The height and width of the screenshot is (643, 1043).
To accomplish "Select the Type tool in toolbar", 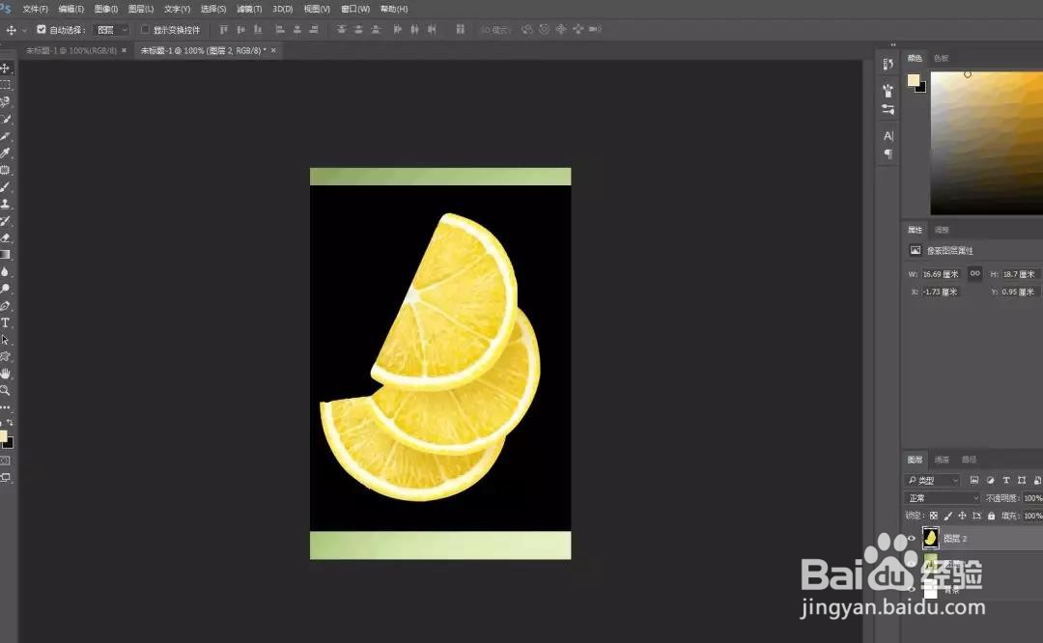I will 6,322.
